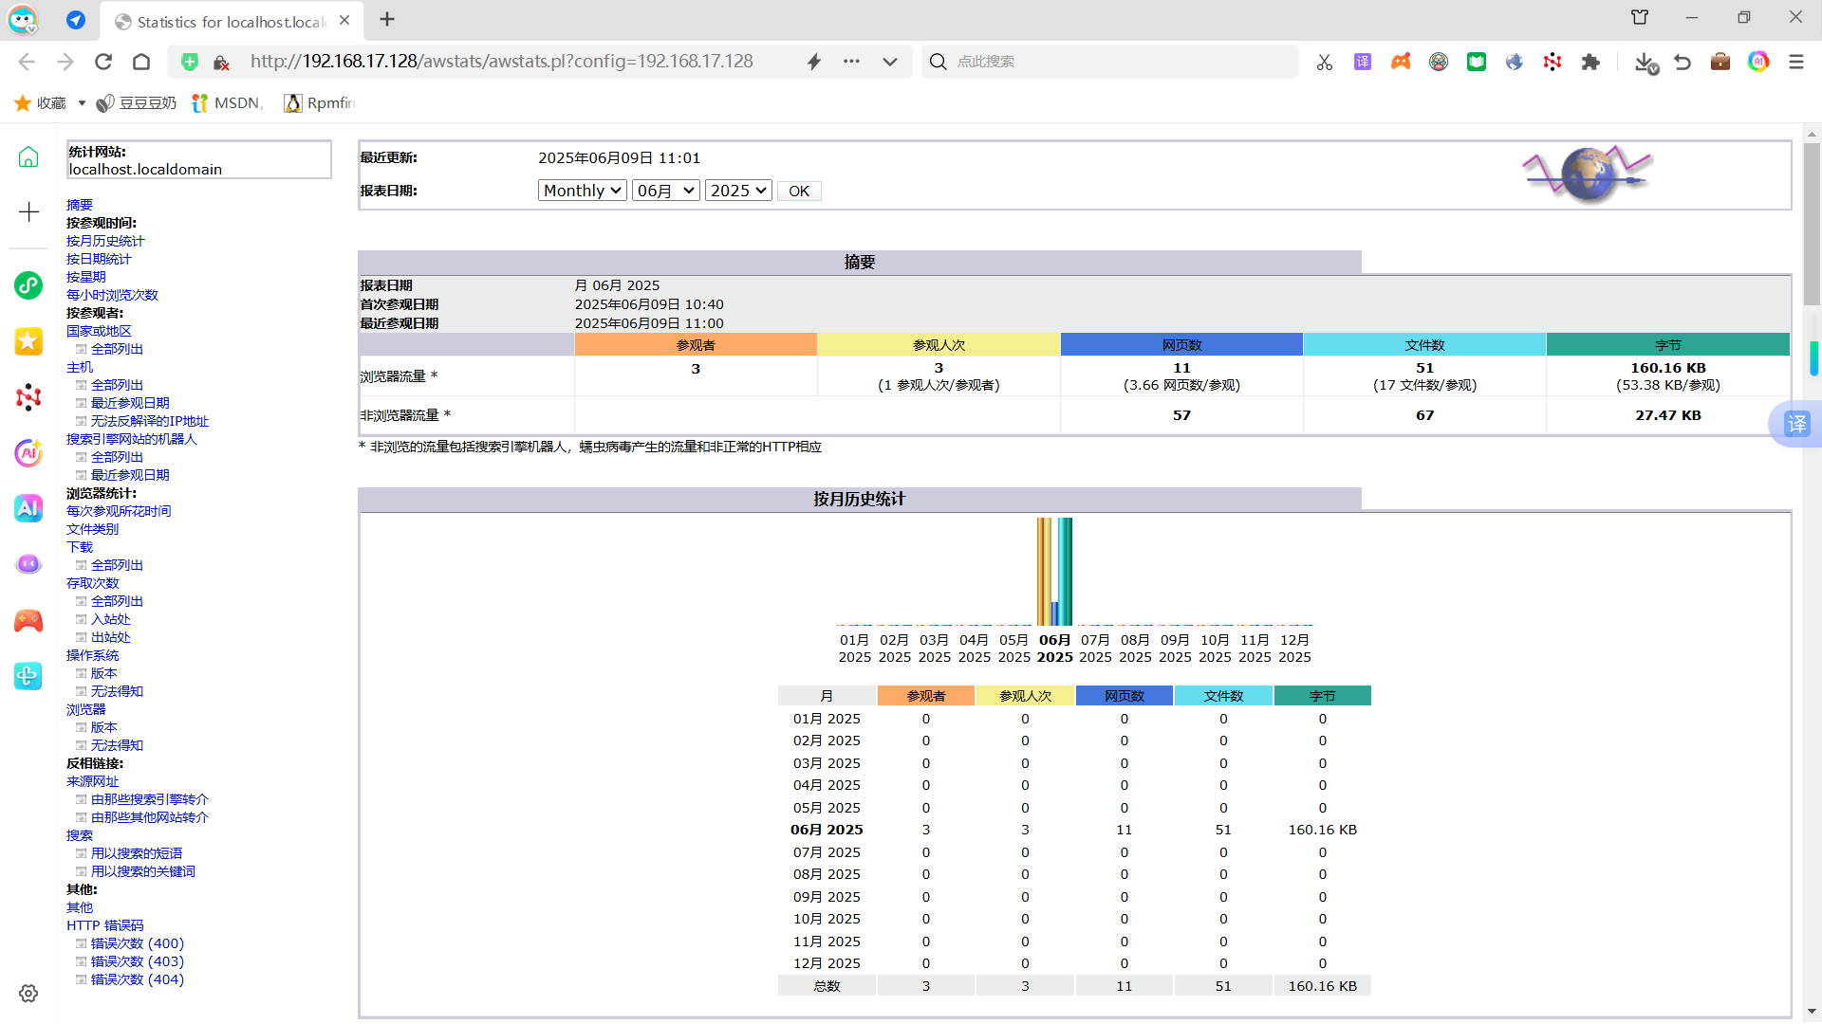Click the 点此搜索 search input field

click(x=1120, y=62)
